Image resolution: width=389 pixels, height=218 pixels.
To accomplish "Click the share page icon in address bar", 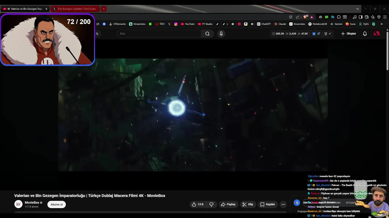I will pos(298,17).
